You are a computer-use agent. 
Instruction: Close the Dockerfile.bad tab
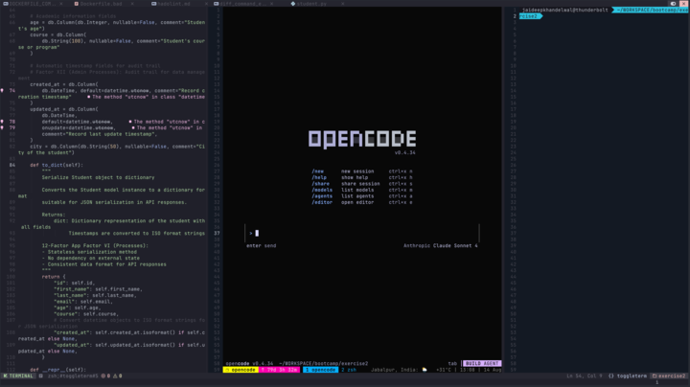(x=132, y=4)
